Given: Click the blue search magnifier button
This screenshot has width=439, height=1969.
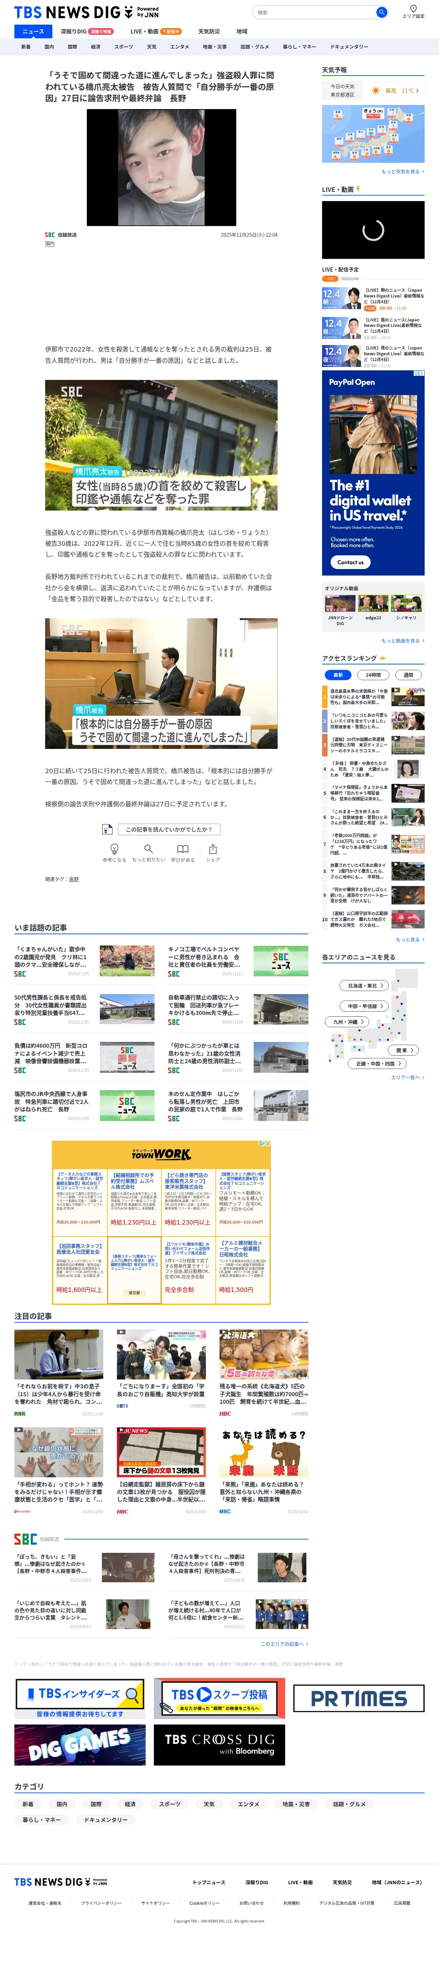Looking at the screenshot, I should 381,12.
